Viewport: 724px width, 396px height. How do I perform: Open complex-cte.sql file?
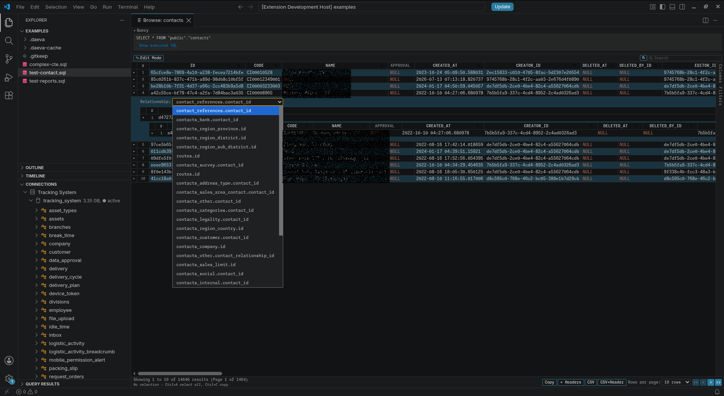pyautogui.click(x=48, y=65)
